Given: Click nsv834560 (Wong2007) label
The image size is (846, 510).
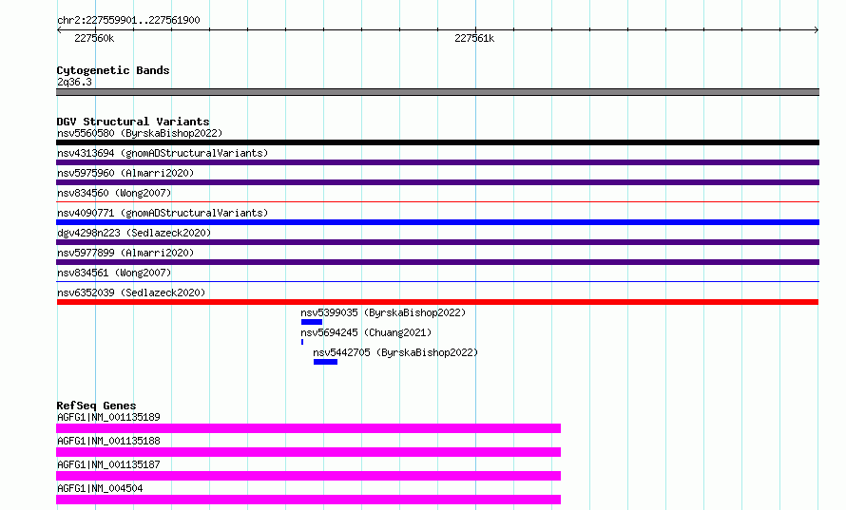Looking at the screenshot, I should click(114, 193).
